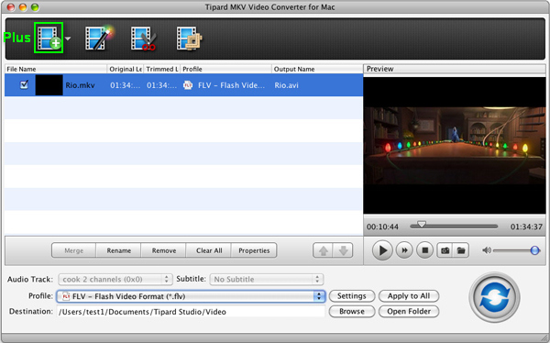This screenshot has height=343, width=550.
Task: Click the Merge button
Action: point(73,250)
